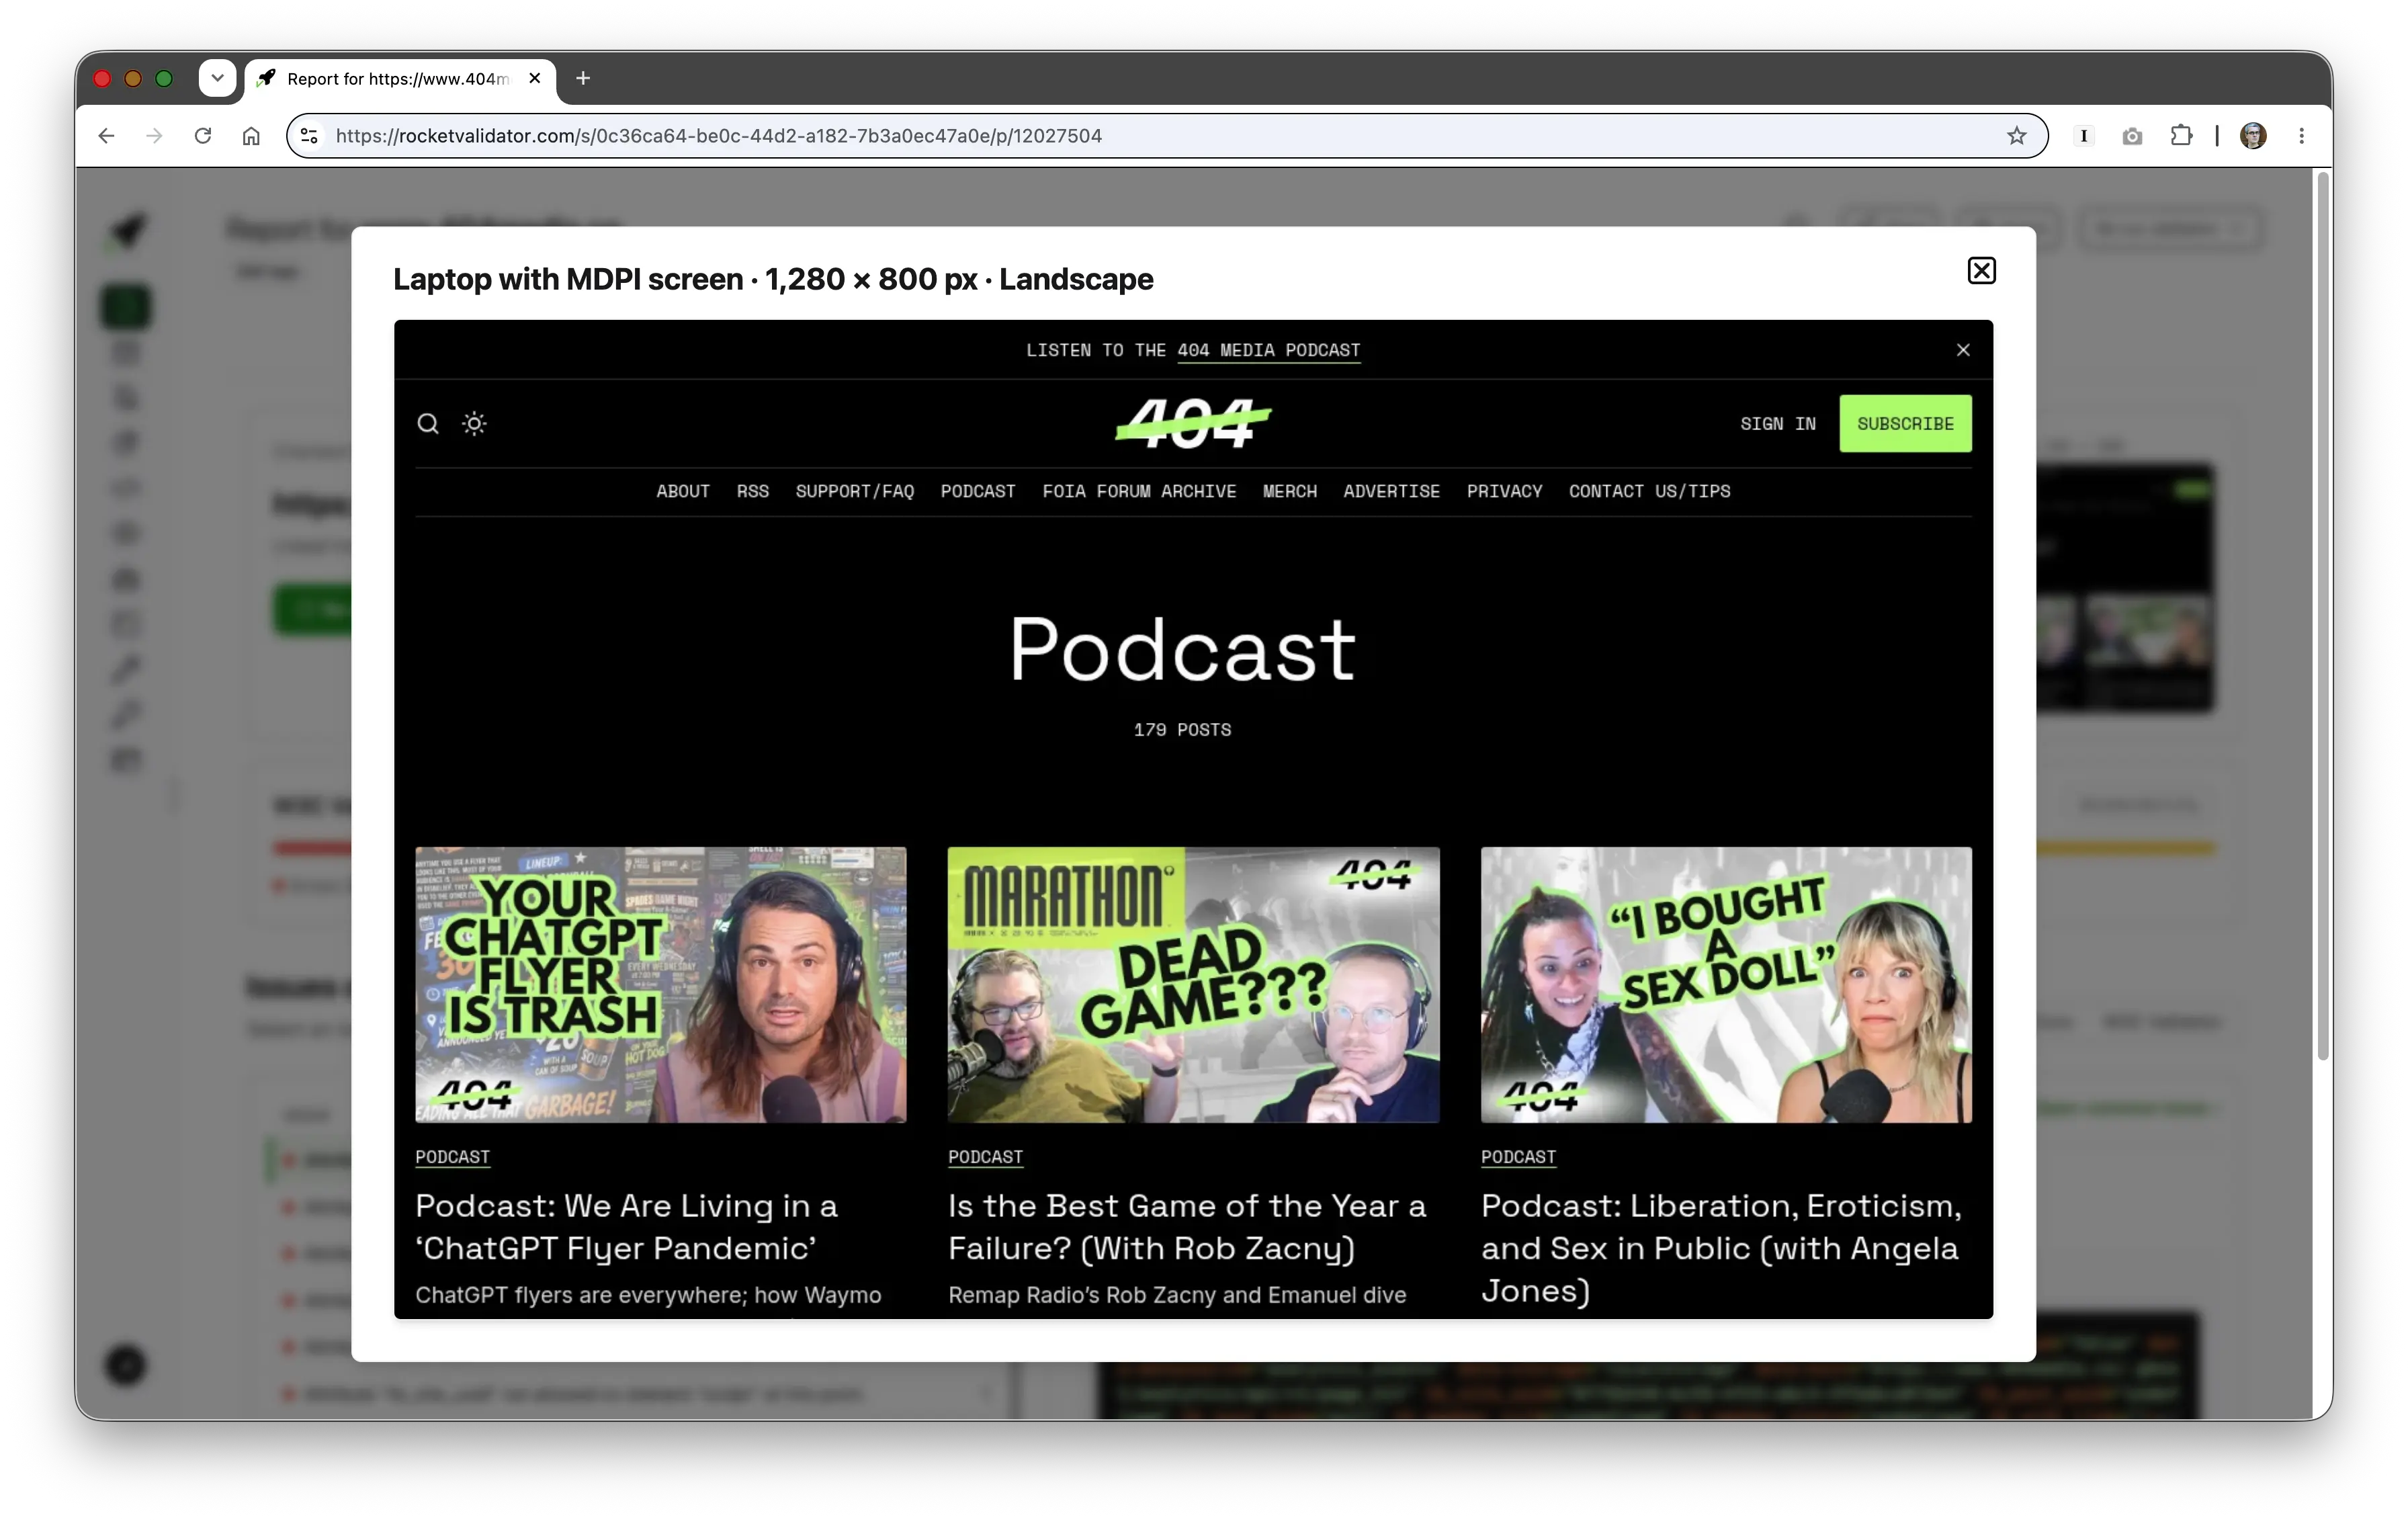Toggle the light/dark theme sun icon
Image resolution: width=2408 pixels, height=1520 pixels.
(474, 424)
